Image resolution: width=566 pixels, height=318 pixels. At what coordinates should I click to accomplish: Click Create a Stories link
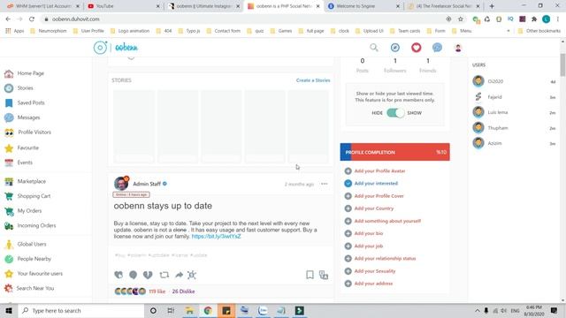(313, 80)
